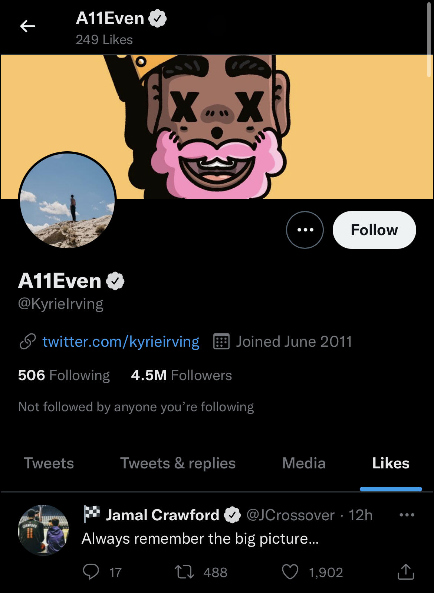Select the Likes tab
This screenshot has width=434, height=593.
(391, 463)
